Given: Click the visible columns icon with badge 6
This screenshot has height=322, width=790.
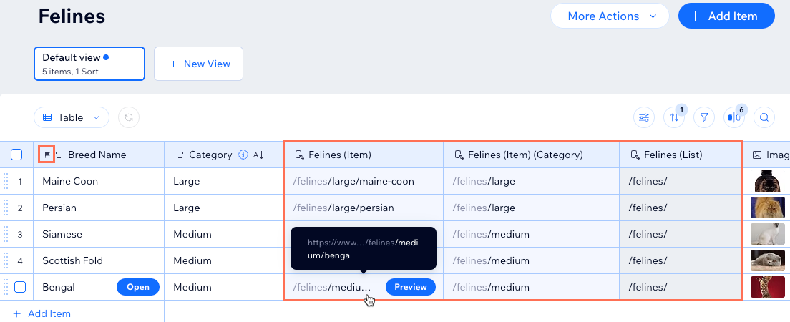Looking at the screenshot, I should pos(733,117).
